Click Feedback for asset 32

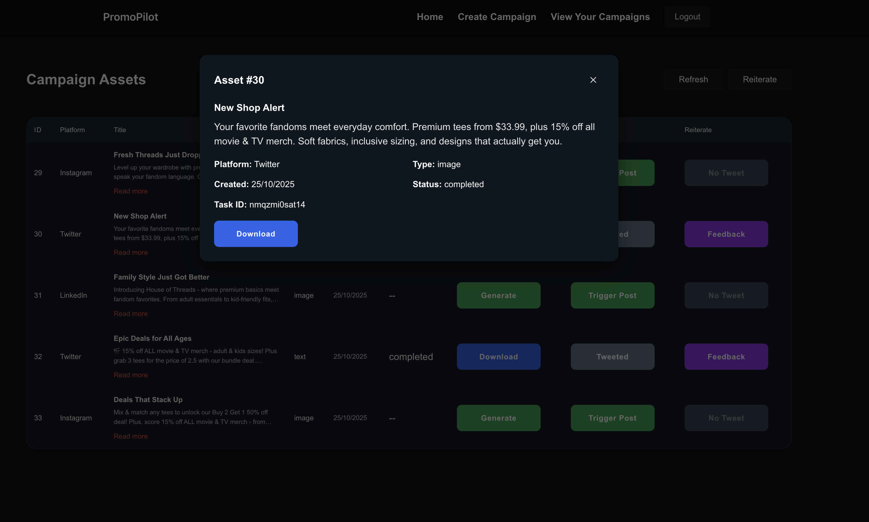coord(726,357)
